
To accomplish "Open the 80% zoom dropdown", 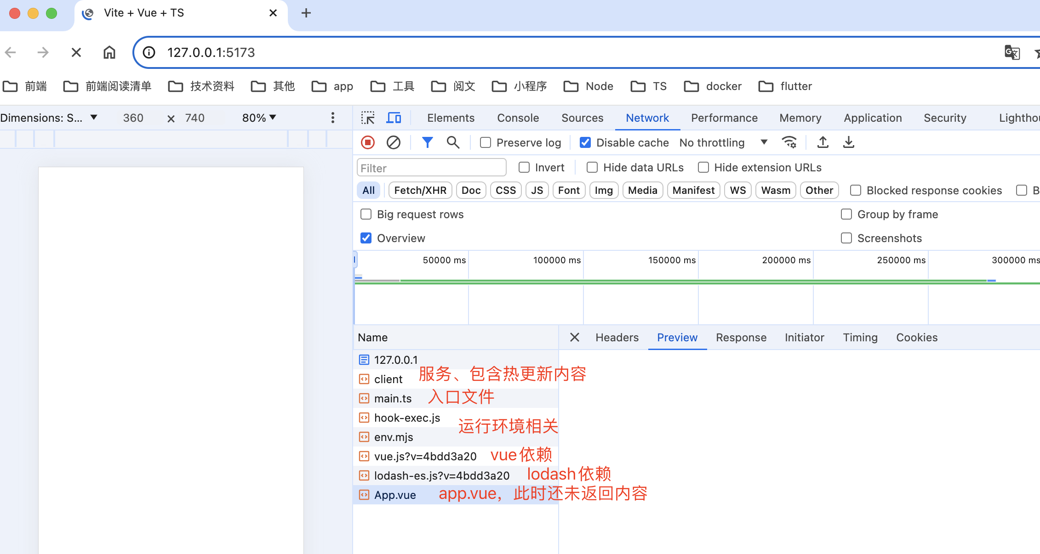I will (259, 118).
